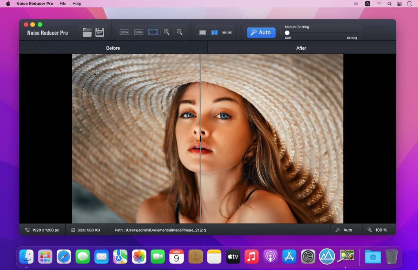Set zoom to 200% with toolbar icon

(x=125, y=32)
